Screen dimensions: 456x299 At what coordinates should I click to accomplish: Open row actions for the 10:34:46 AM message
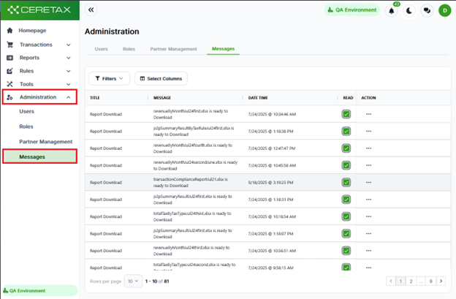click(x=368, y=114)
